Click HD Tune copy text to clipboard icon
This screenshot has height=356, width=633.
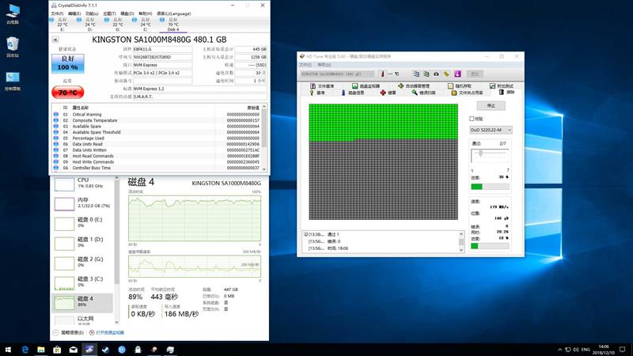pos(416,74)
